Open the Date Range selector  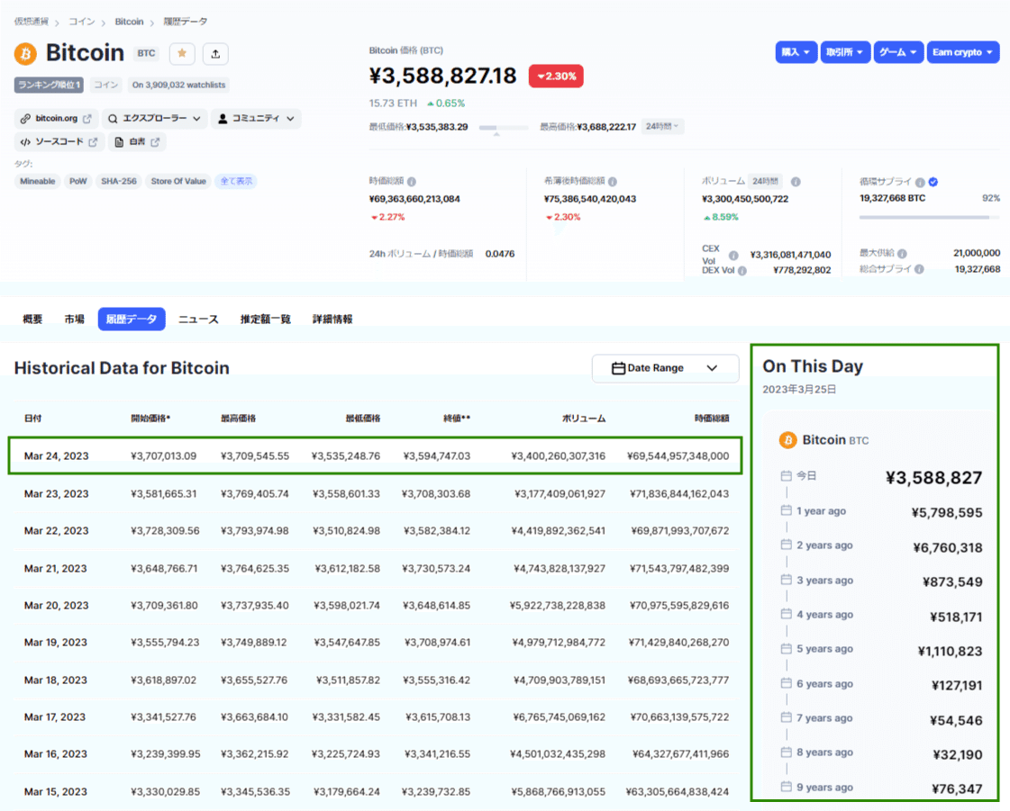[665, 368]
